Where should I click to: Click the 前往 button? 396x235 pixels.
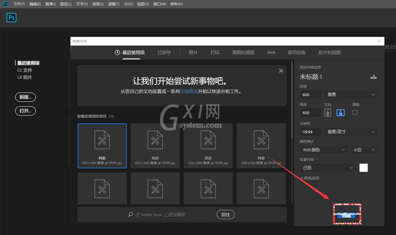coord(226,214)
